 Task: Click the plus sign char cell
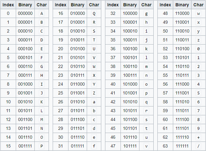198,137
